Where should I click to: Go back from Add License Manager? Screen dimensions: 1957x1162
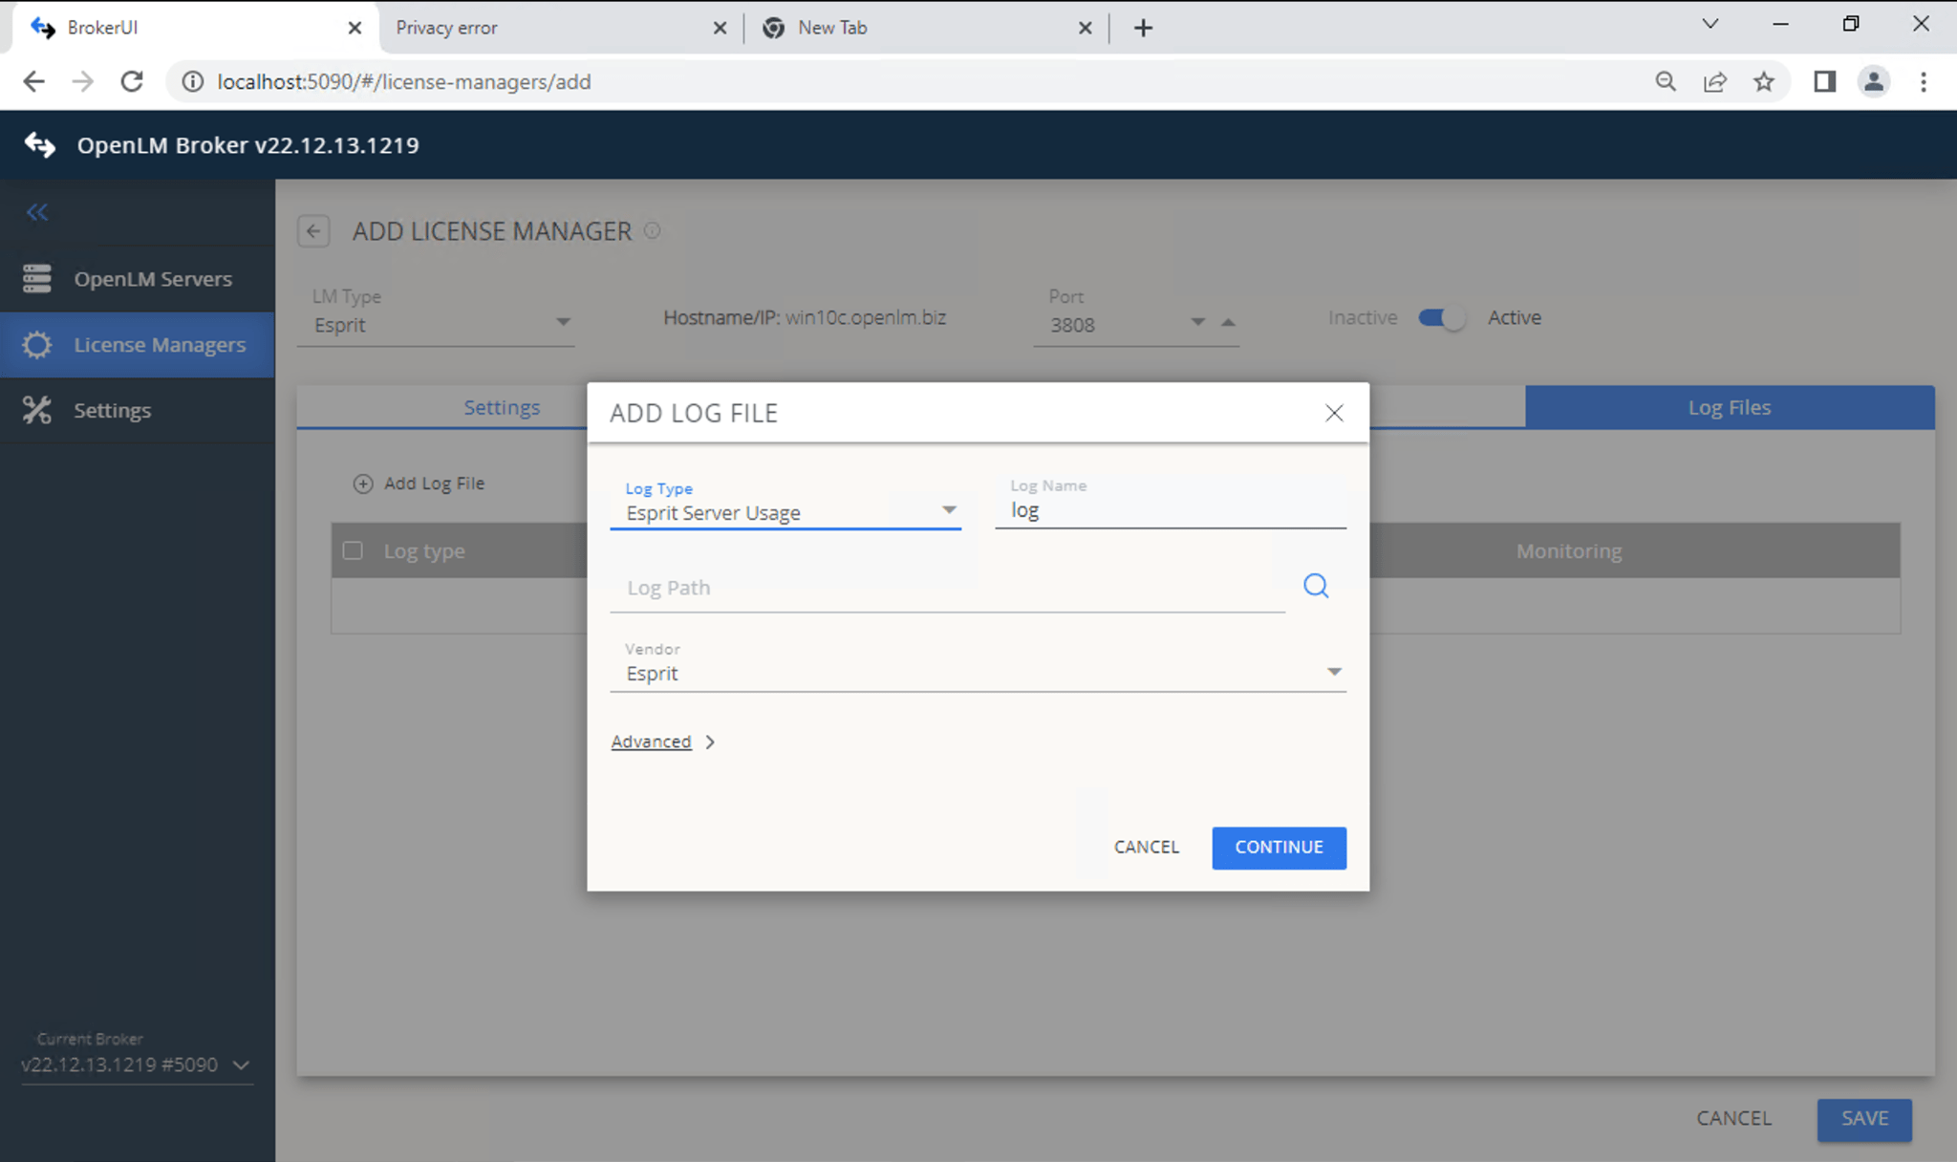[313, 230]
